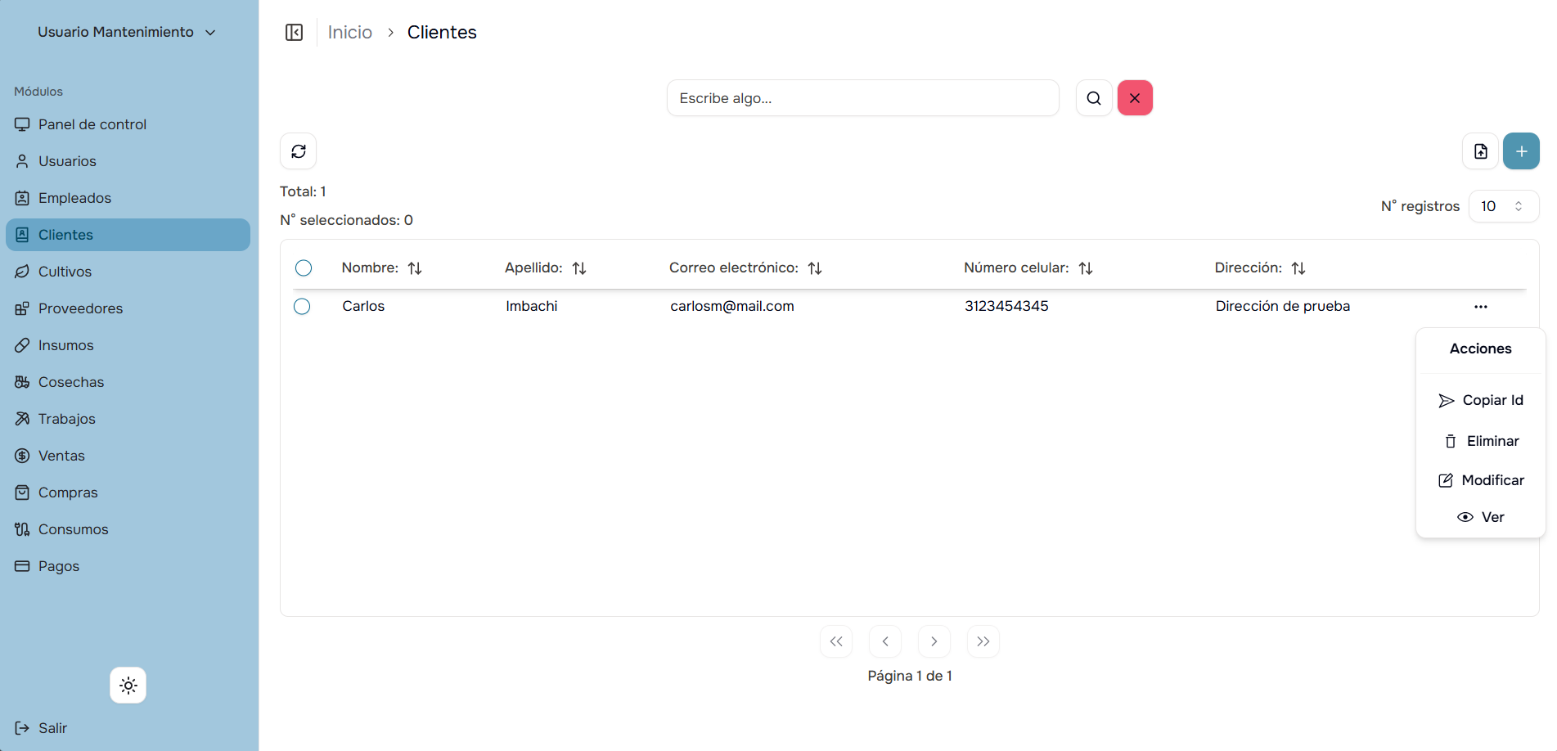
Task: Export clients using the file icon button
Action: point(1480,151)
